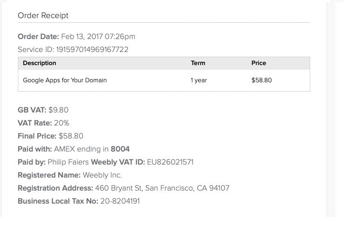The image size is (349, 225).
Task: Click the Registered Name Weebly Inc. text
Action: tap(102, 175)
